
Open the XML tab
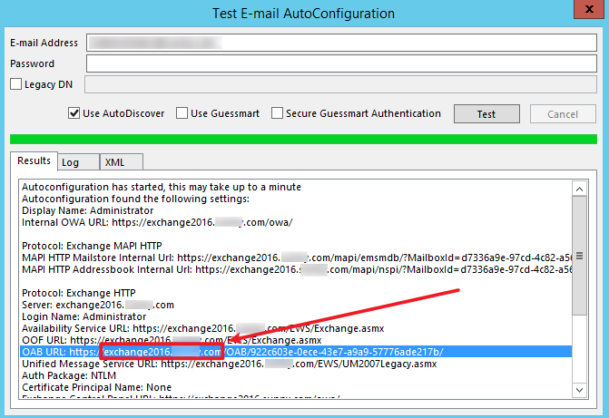[122, 162]
